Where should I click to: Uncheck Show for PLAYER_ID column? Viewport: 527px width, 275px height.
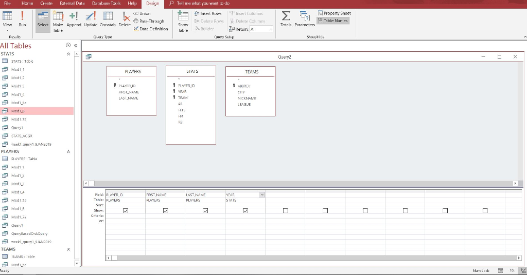[x=126, y=211]
